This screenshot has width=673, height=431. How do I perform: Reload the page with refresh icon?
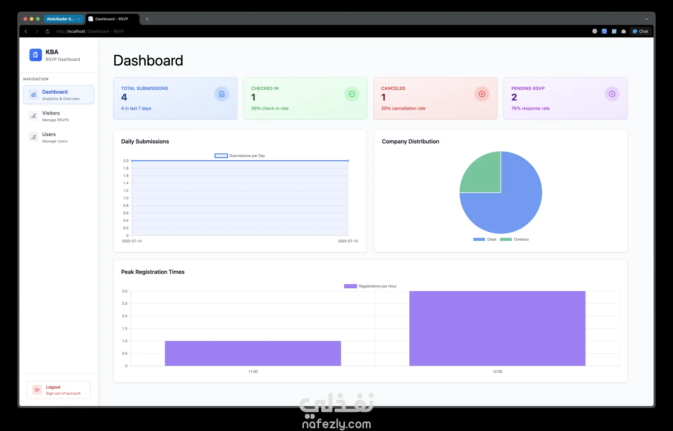[x=48, y=31]
